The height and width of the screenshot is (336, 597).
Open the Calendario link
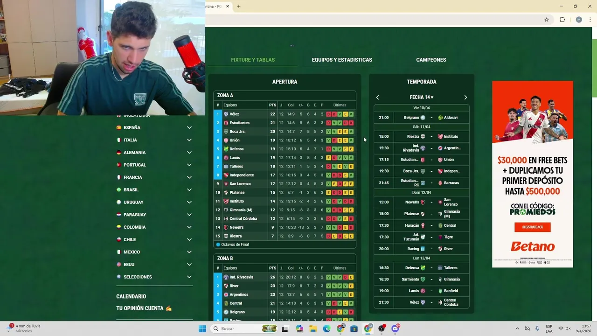pyautogui.click(x=131, y=296)
